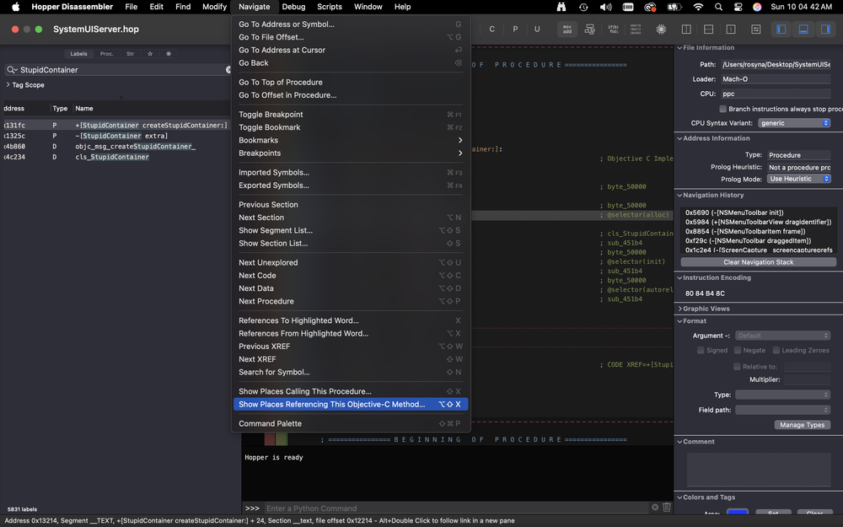Click Clear Navigation Stack button
Screen dimensions: 843x527
pos(758,262)
